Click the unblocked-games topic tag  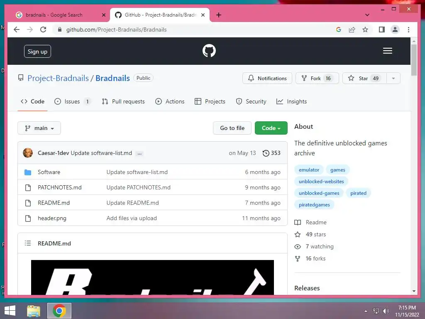click(x=319, y=193)
